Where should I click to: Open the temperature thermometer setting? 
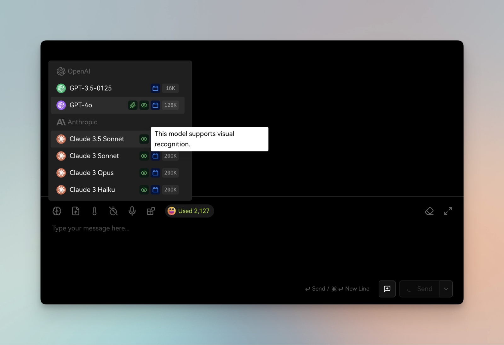(94, 211)
